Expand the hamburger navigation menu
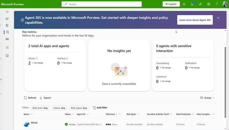 (x=7, y=12)
